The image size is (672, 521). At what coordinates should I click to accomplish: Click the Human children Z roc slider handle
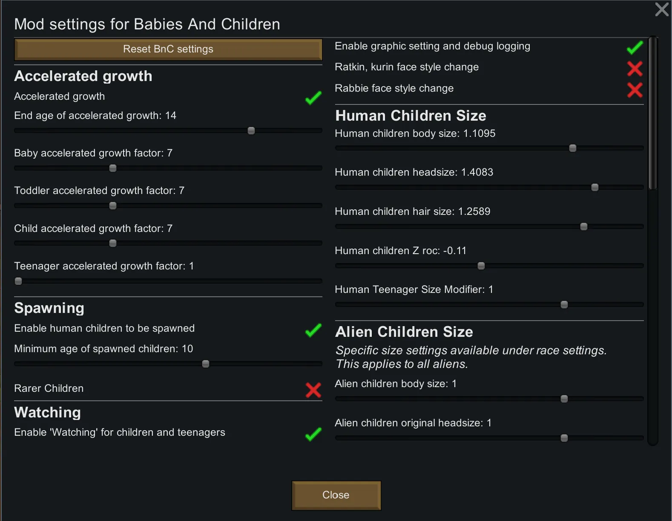click(x=481, y=266)
